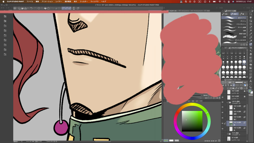
Task: Hide the 髪 layer
Action: 223,107
